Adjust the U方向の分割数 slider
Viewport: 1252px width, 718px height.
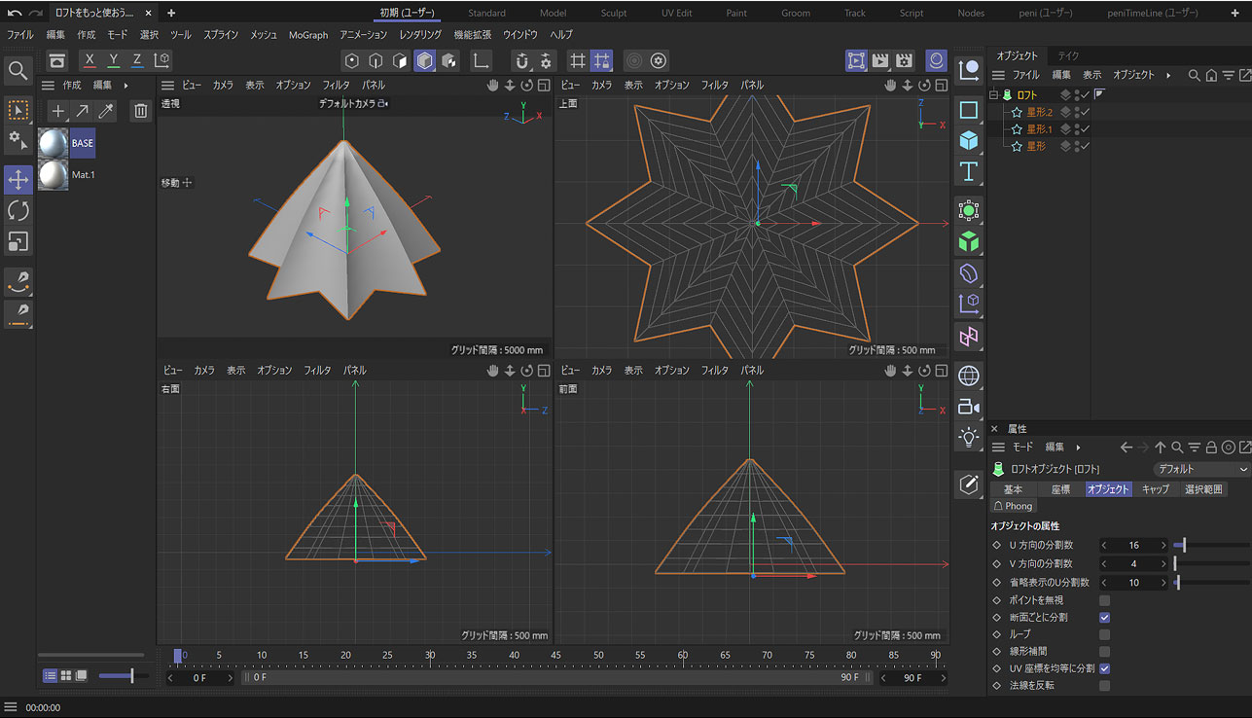tap(1183, 545)
